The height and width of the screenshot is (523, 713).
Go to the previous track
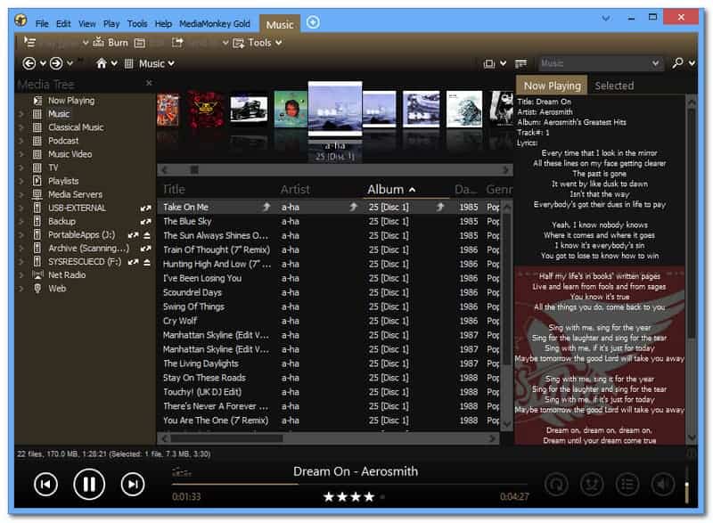click(46, 484)
